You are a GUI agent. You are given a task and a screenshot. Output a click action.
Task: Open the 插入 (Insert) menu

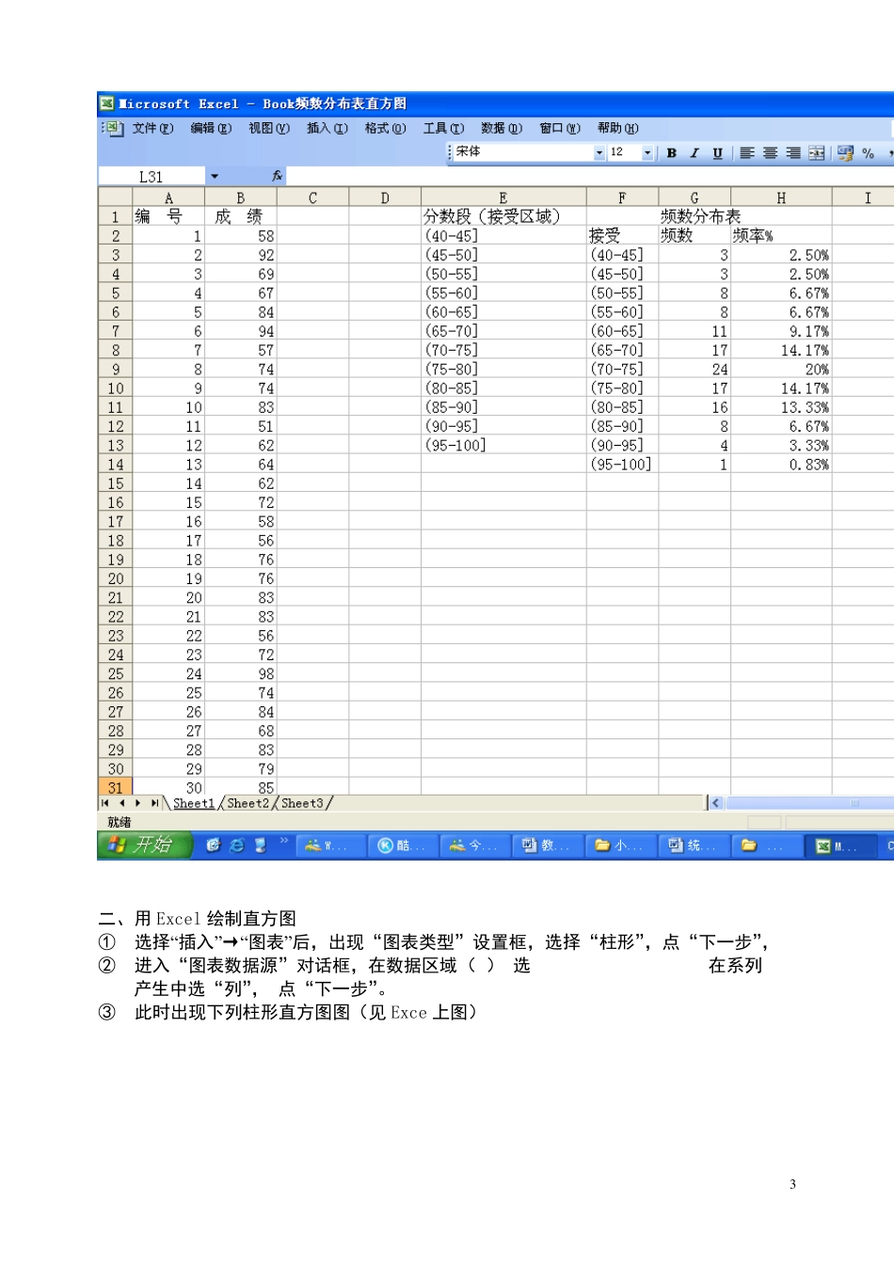[327, 128]
